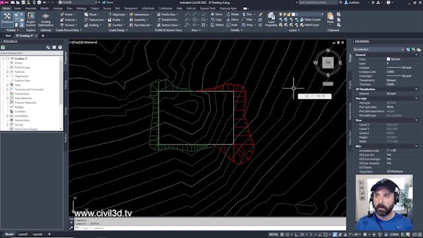Select the Stretch tool
Screen dimensions: 423x238
pyautogui.click(x=217, y=25)
